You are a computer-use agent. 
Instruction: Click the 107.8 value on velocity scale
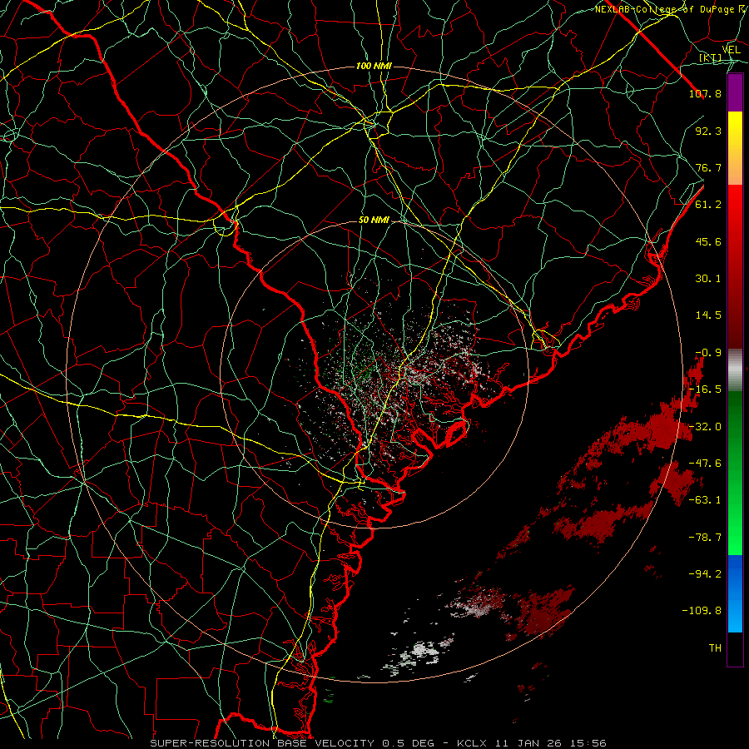[705, 93]
